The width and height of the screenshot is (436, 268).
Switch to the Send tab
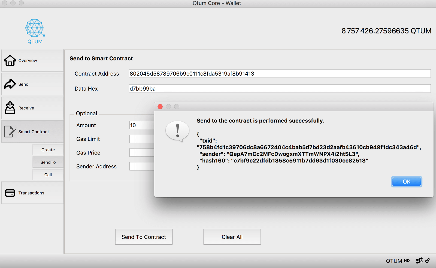point(32,84)
